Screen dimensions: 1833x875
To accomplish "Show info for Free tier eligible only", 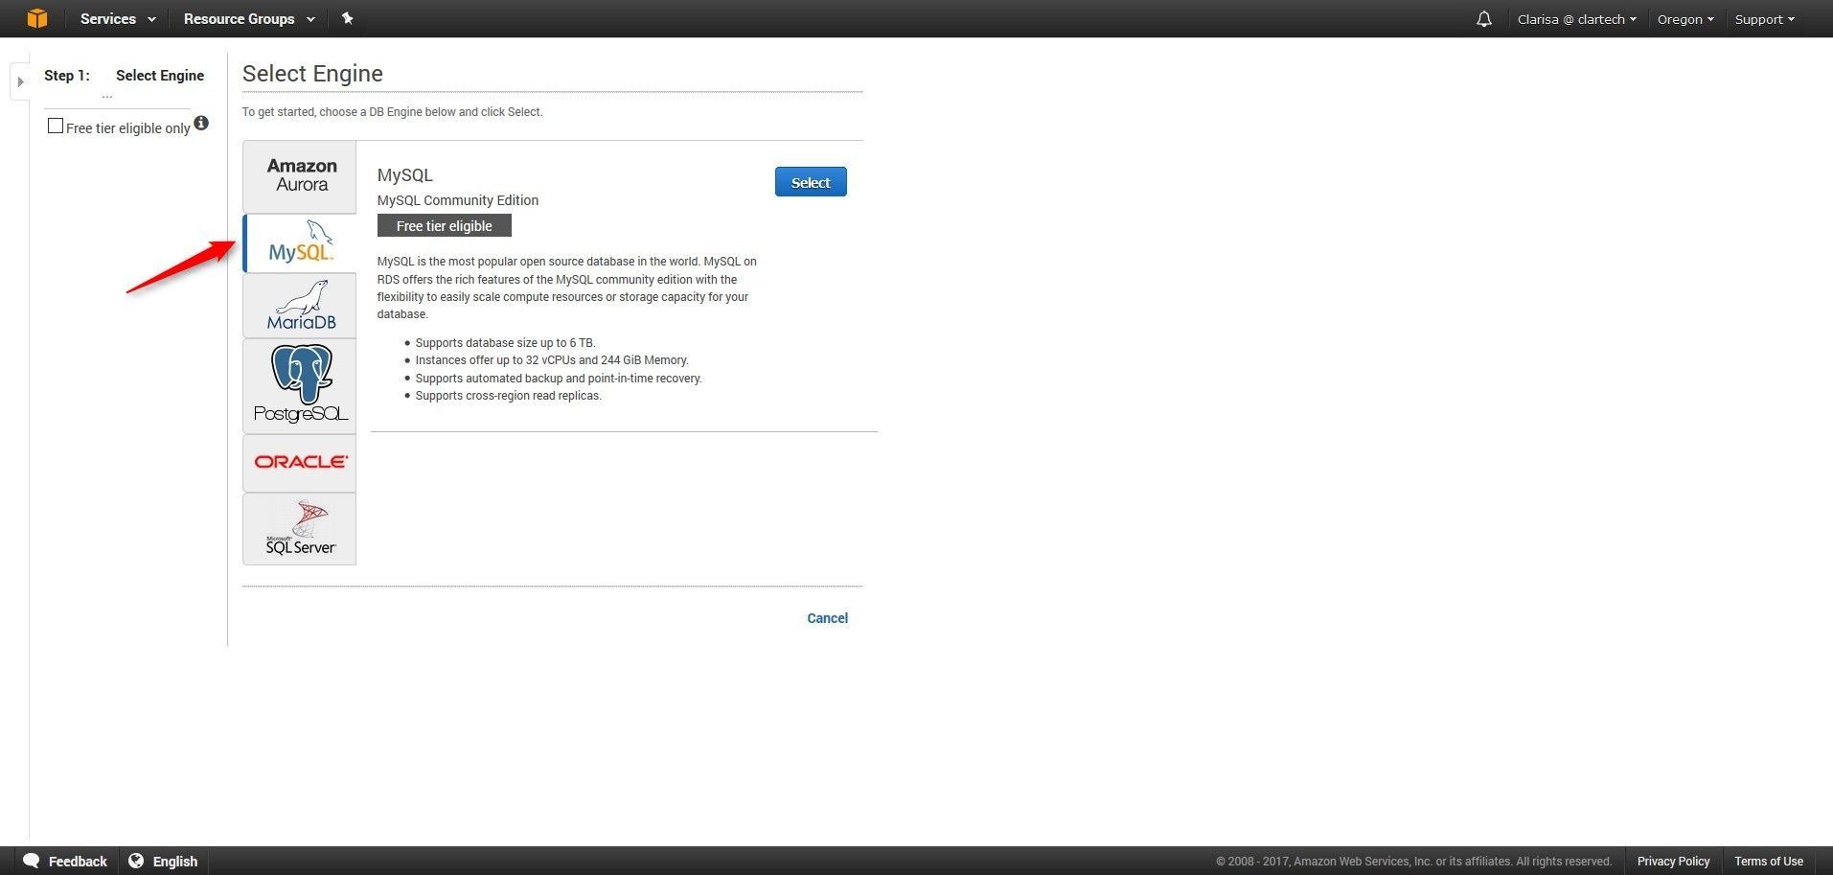I will [201, 123].
